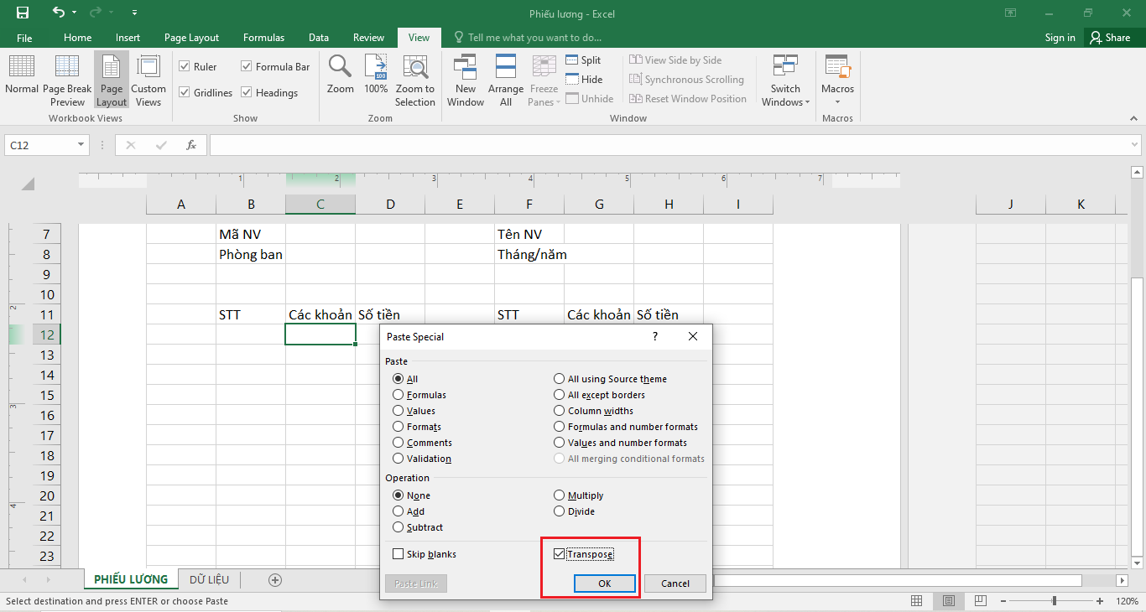
Task: Click the fx insert function icon
Action: pos(191,145)
